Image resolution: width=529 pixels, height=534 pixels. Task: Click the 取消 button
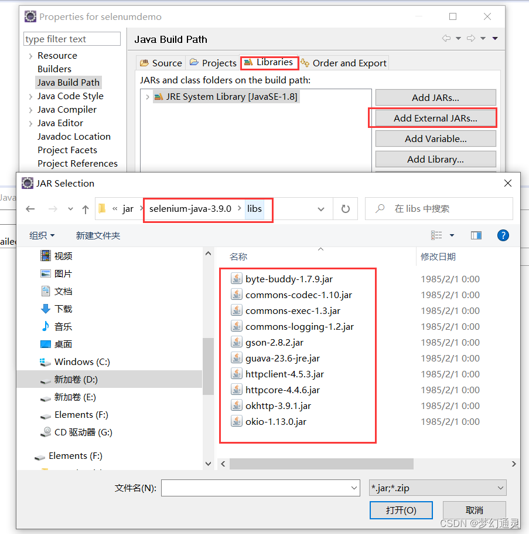[x=475, y=510]
